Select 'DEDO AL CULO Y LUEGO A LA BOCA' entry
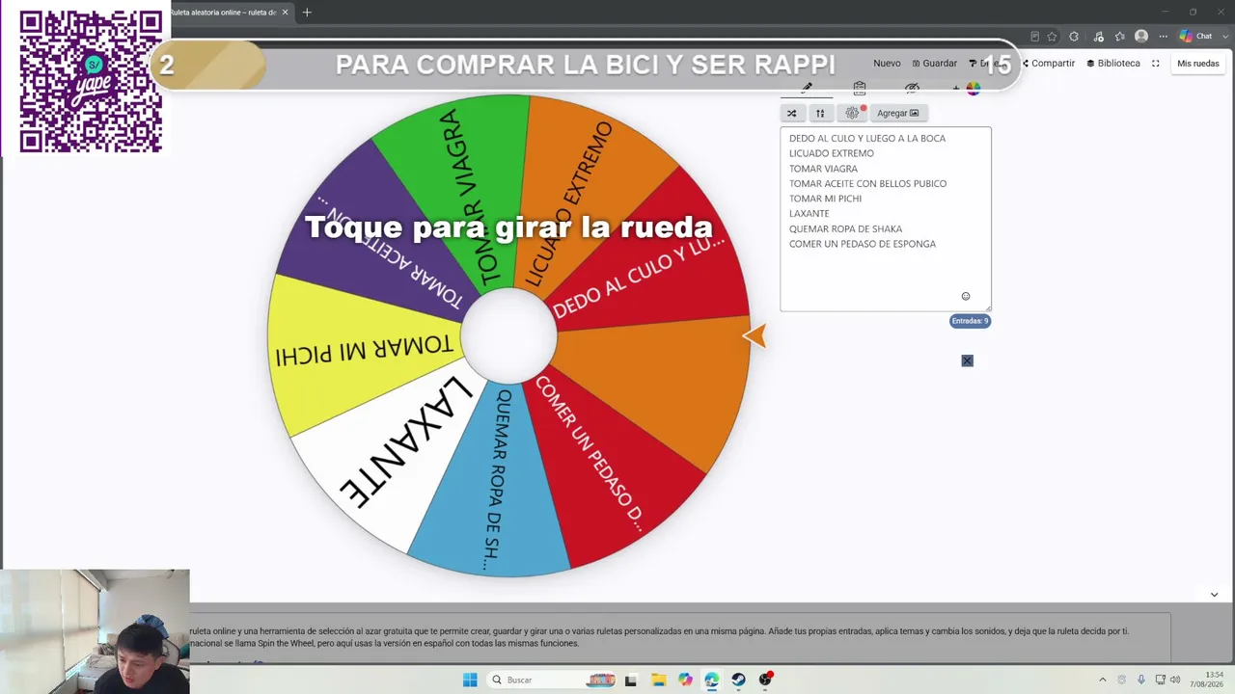The width and height of the screenshot is (1235, 694). coord(867,138)
